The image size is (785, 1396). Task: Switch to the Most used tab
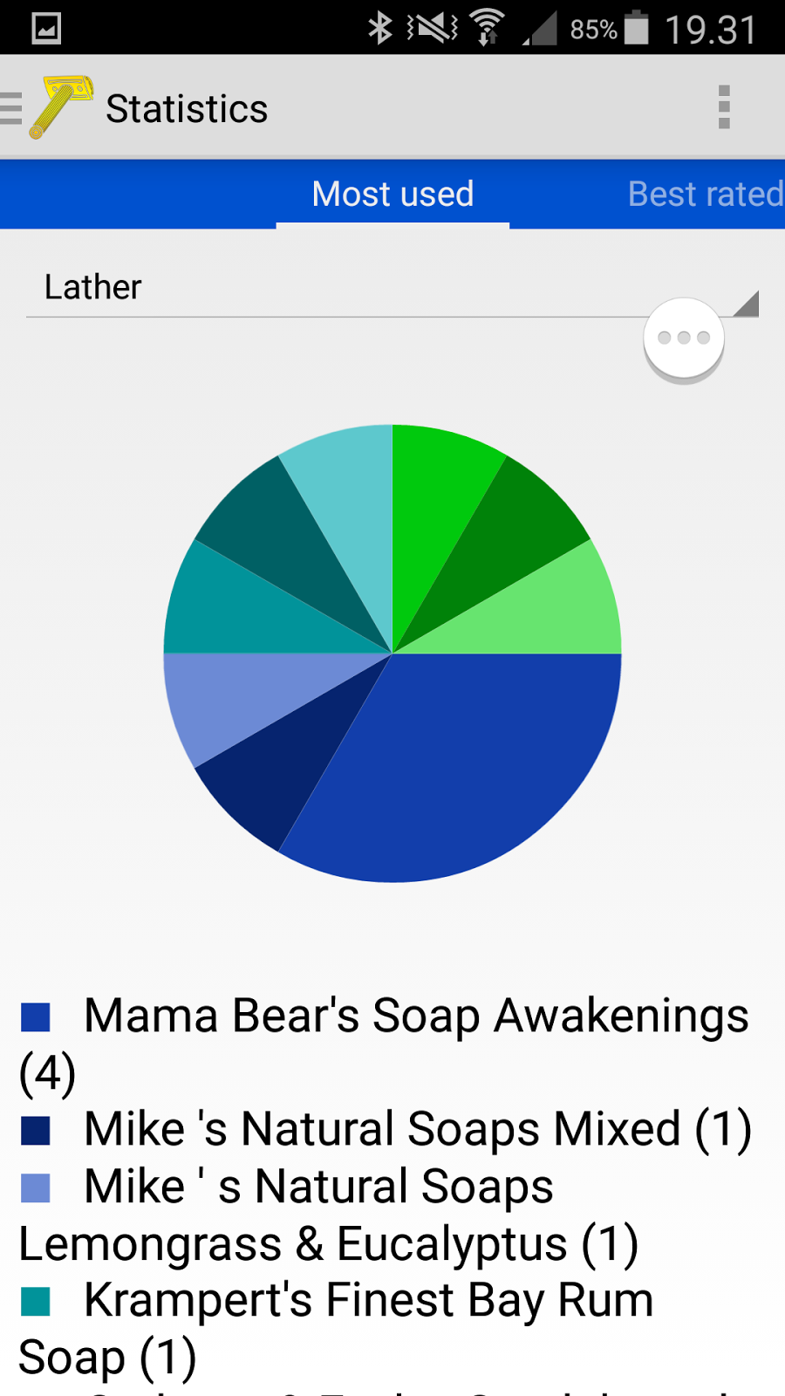point(392,195)
